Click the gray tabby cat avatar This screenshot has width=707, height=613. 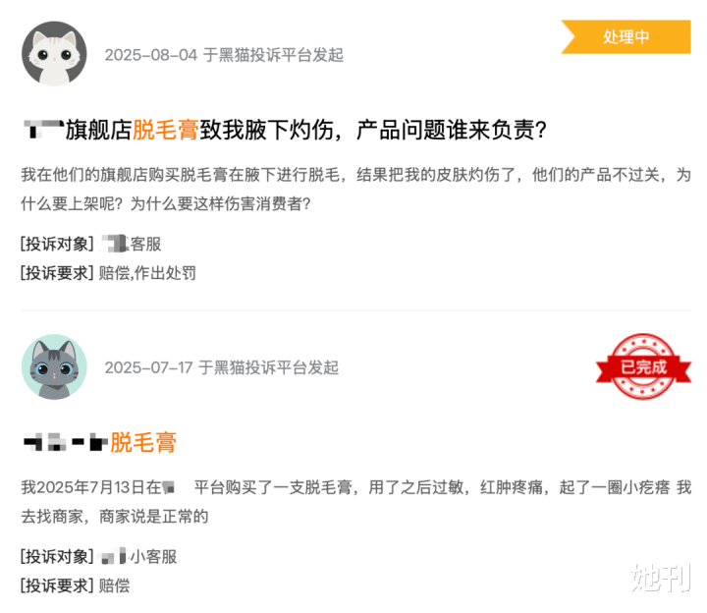(x=54, y=366)
